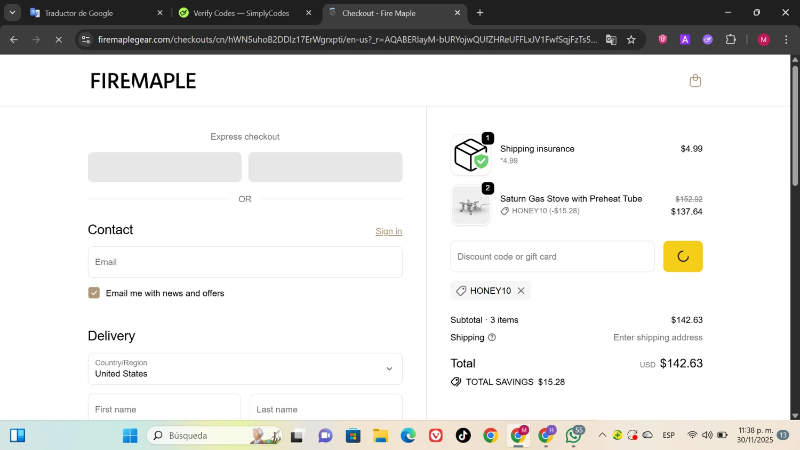
Task: Open WhatsApp from taskbar
Action: (x=574, y=436)
